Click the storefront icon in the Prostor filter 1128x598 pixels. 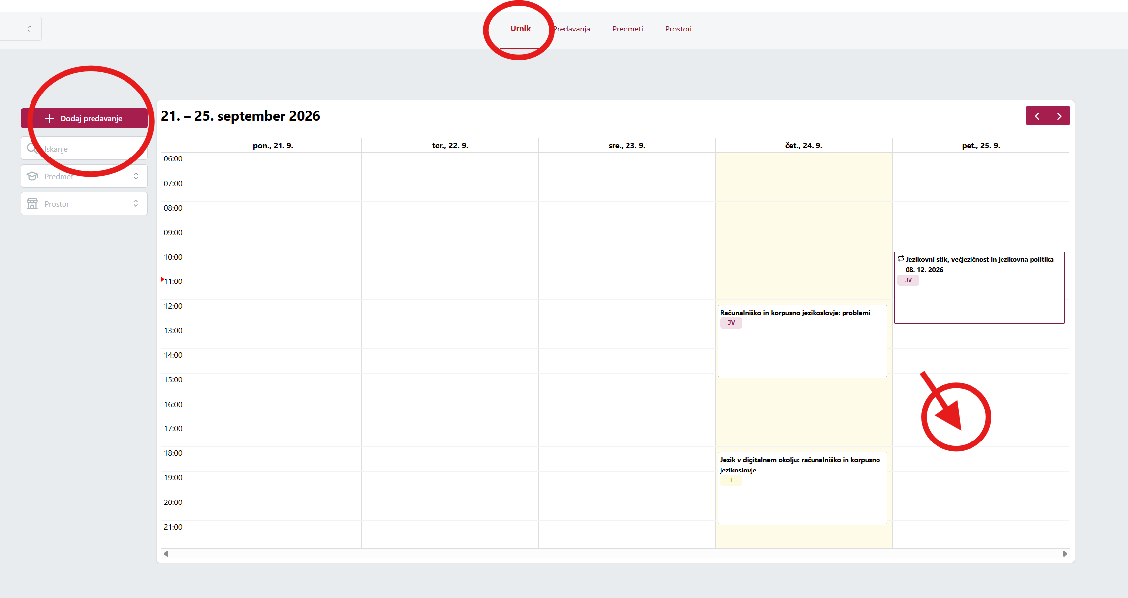click(32, 204)
